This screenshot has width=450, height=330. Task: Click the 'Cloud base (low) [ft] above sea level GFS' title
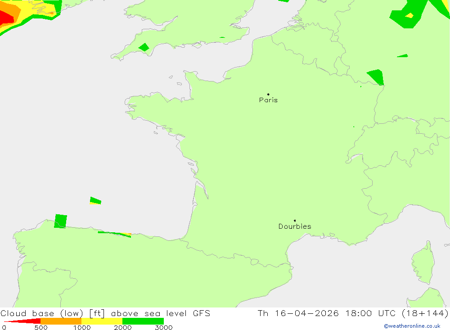click(105, 313)
